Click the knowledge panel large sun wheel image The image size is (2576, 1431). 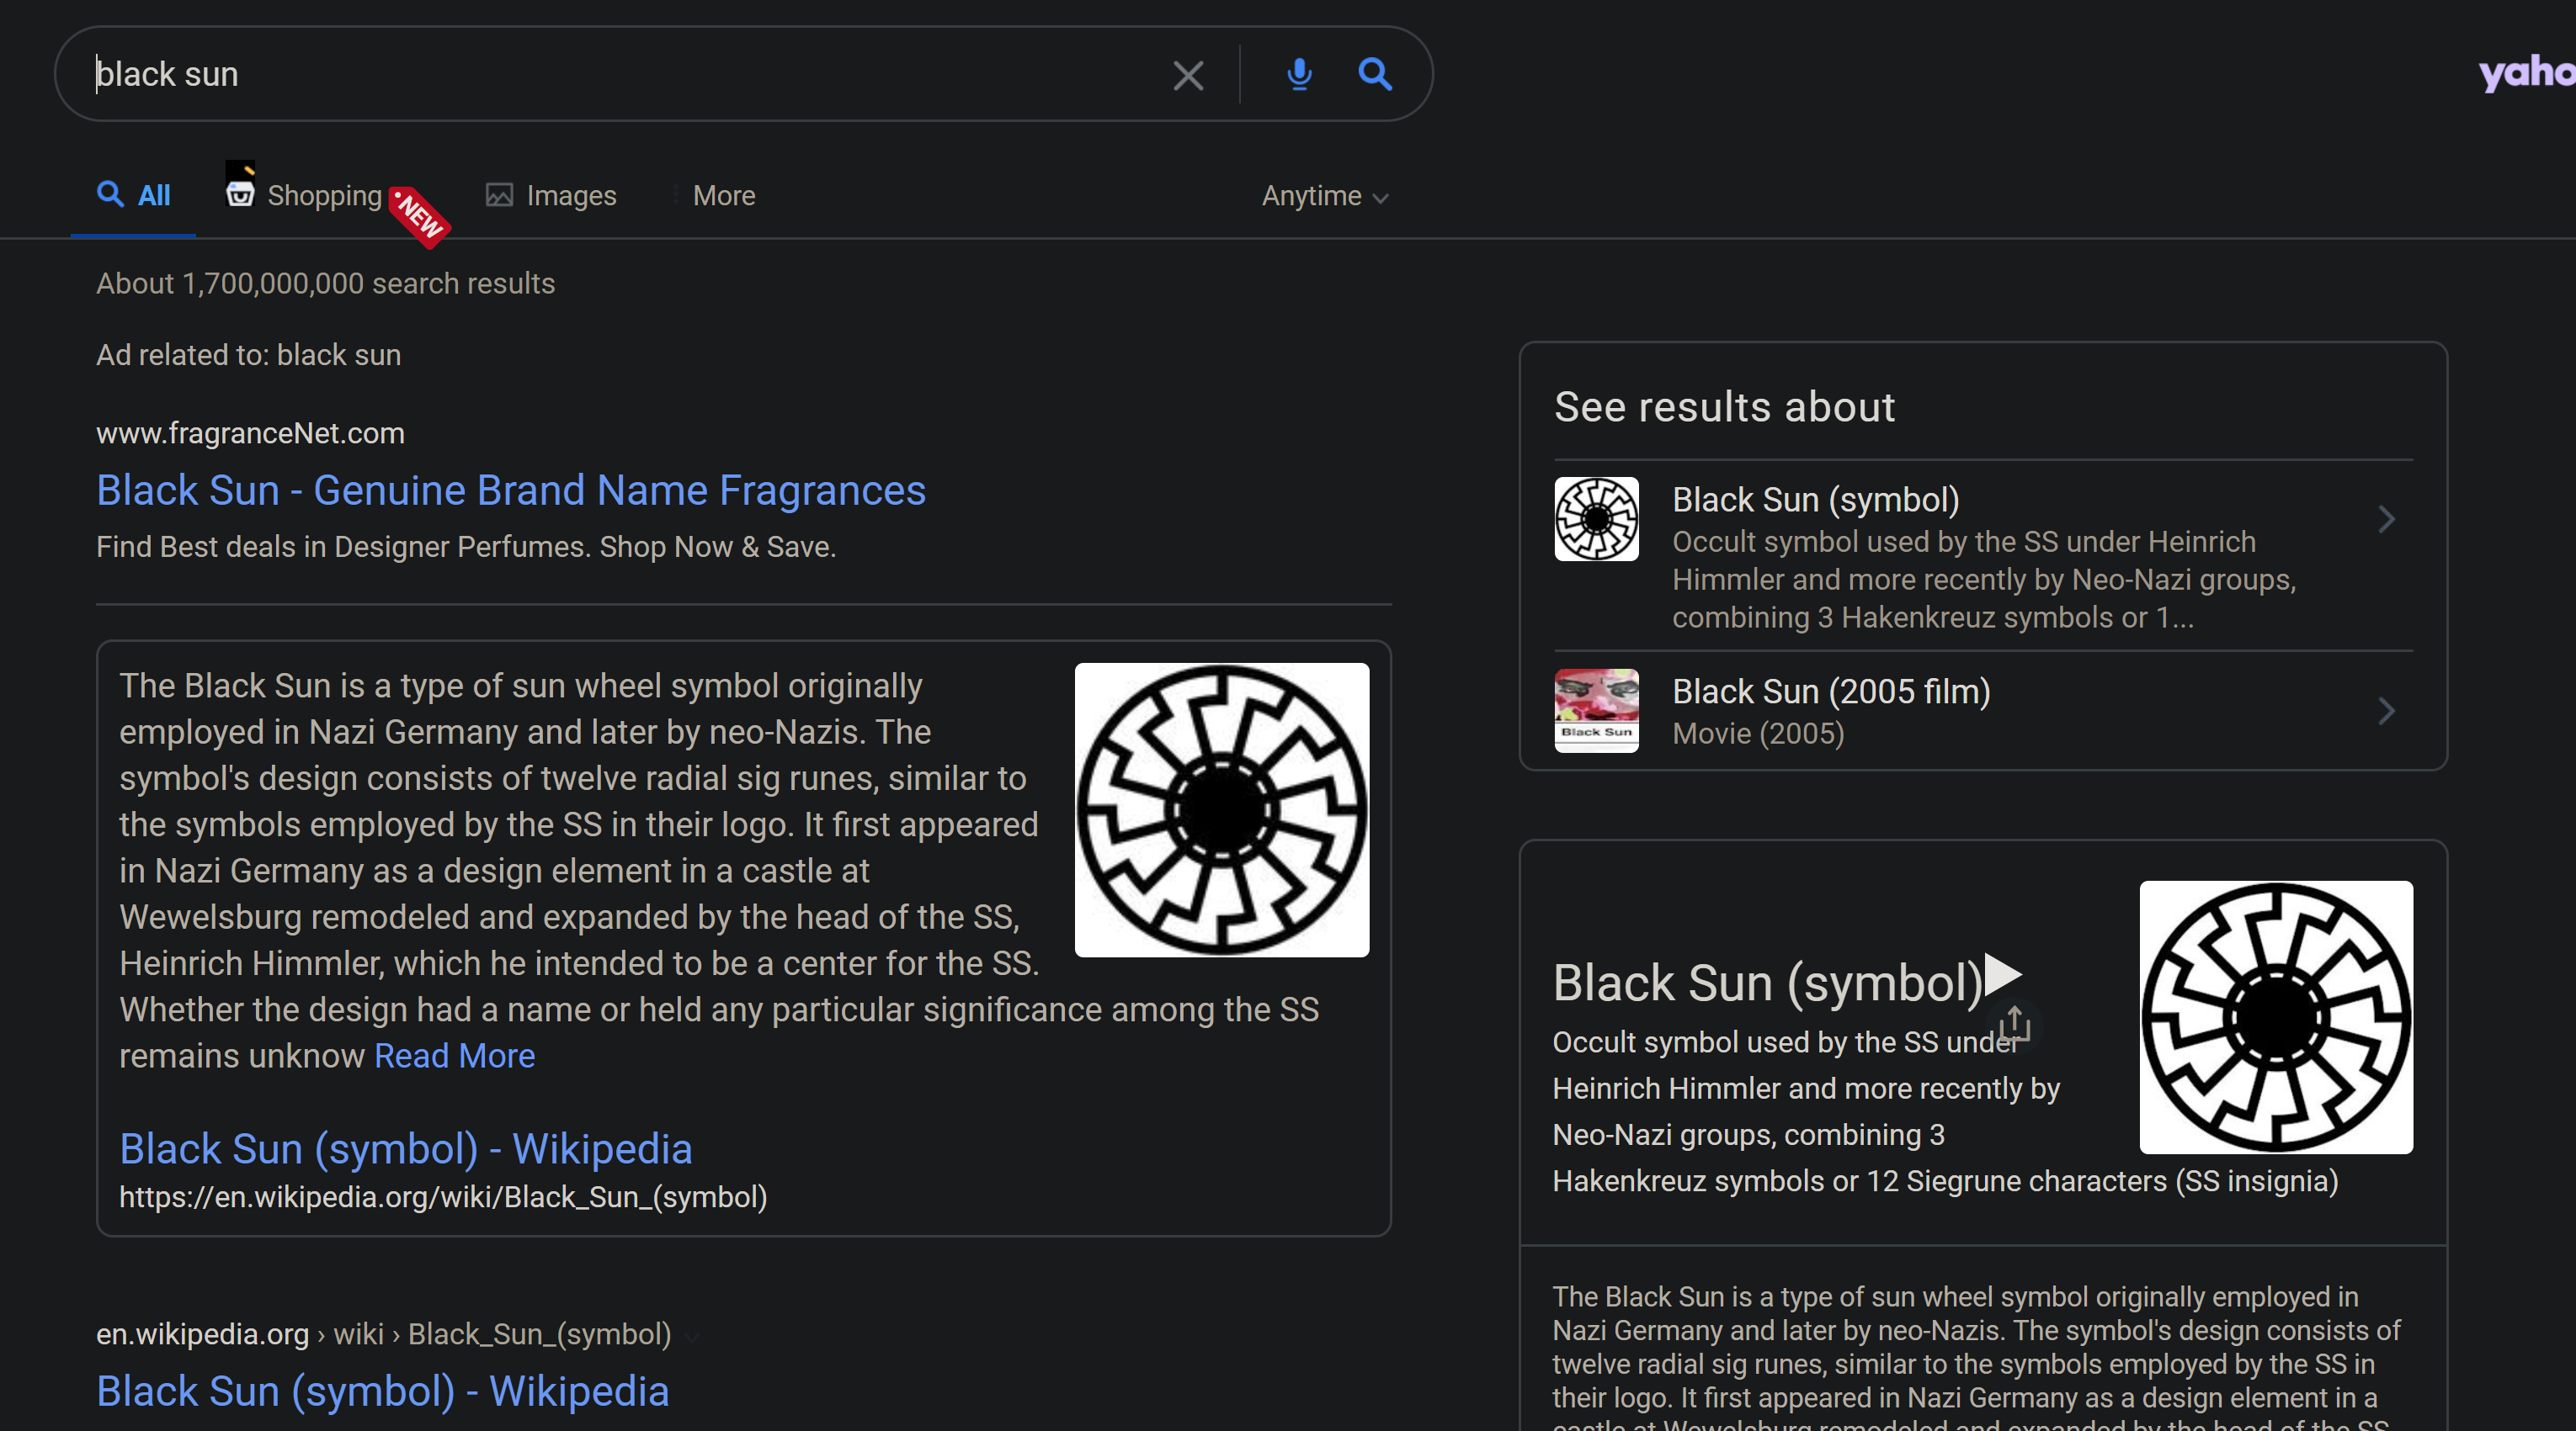pos(2276,1017)
